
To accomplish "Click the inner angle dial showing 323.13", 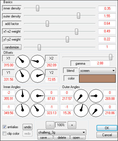I will (x=38, y=110).
